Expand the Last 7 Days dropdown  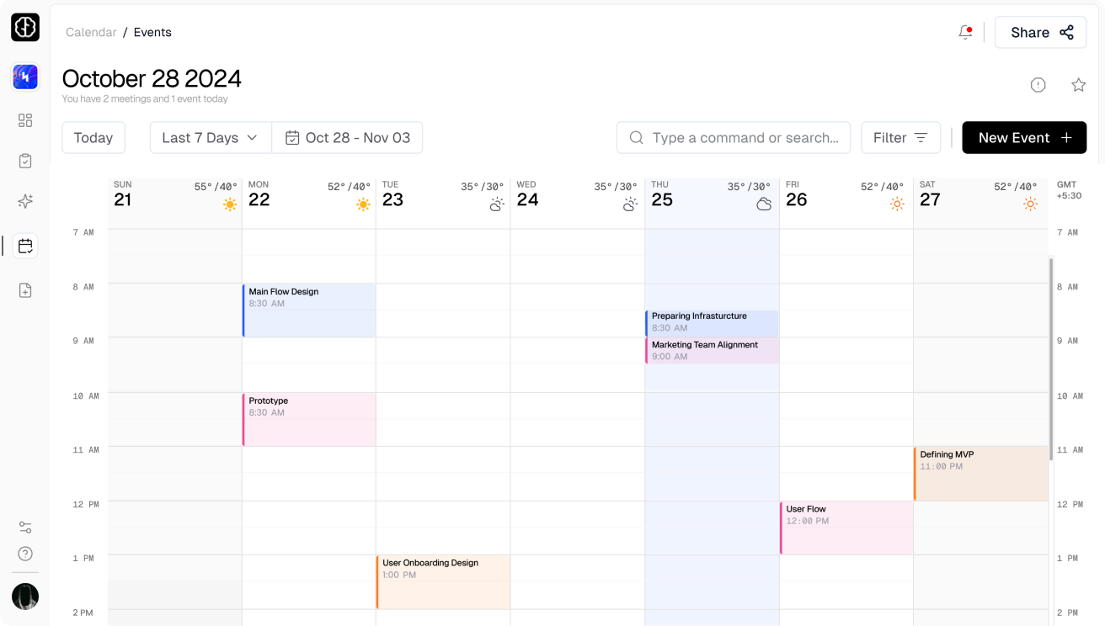pos(211,138)
